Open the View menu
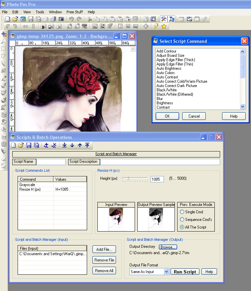The height and width of the screenshot is (291, 251). click(x=27, y=12)
